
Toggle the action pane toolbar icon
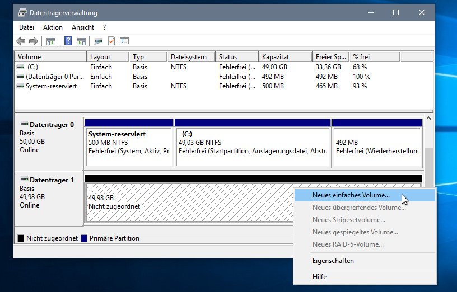point(81,41)
